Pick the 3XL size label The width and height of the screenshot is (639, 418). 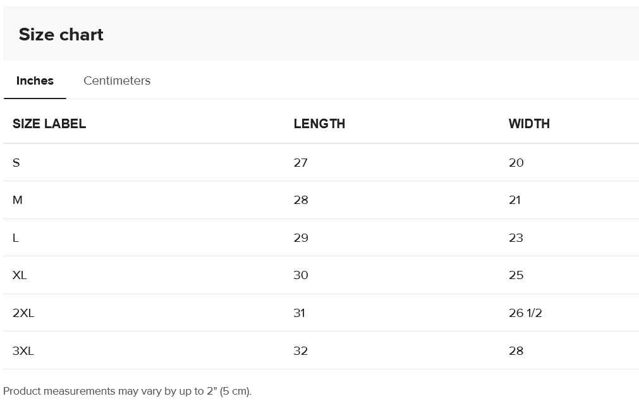(23, 351)
